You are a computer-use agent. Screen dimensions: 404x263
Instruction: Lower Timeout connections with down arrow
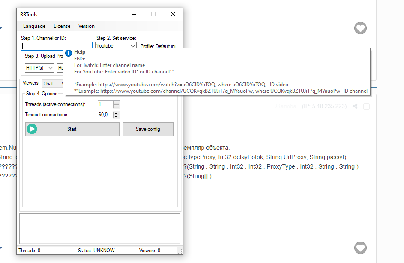coord(117,117)
